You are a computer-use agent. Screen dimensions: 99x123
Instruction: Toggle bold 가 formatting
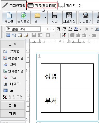tap(58, 29)
